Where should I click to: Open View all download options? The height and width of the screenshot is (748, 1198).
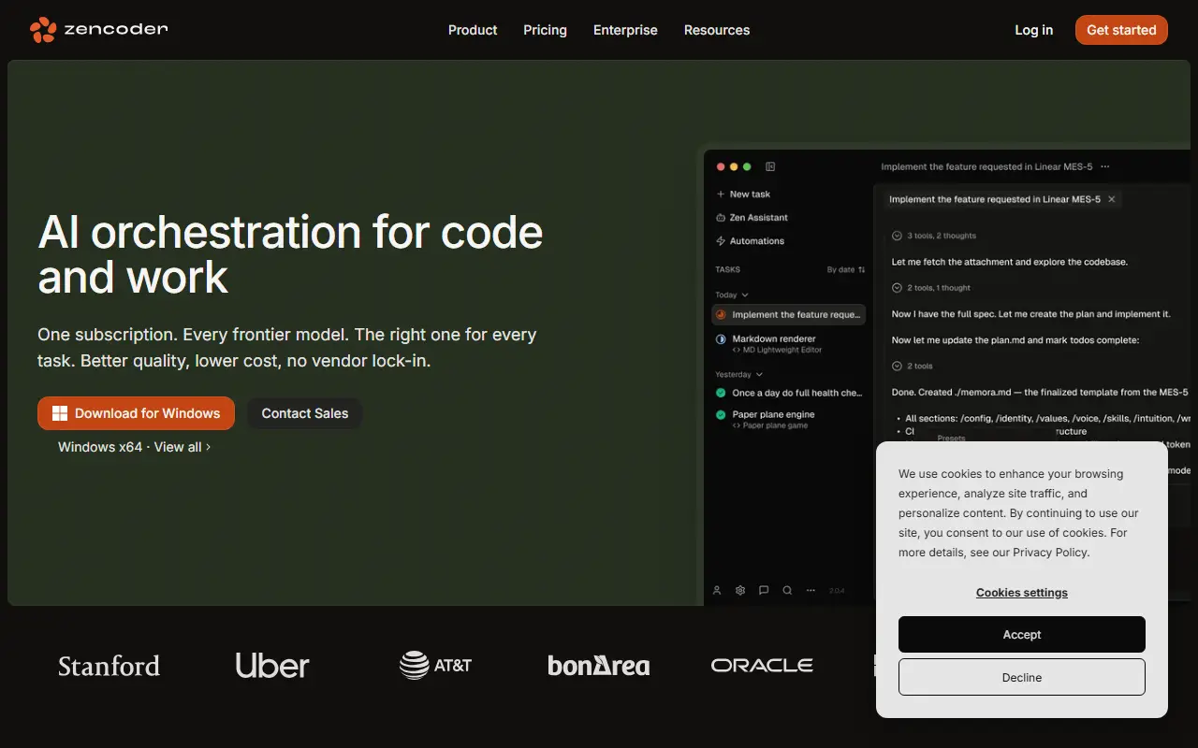[x=183, y=447]
